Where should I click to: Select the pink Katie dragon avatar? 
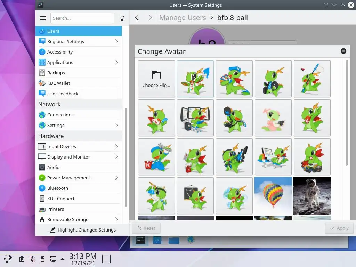click(x=273, y=118)
